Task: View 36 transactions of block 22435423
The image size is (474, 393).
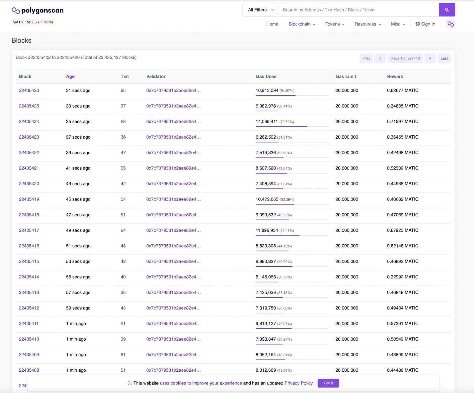Action: (x=123, y=137)
